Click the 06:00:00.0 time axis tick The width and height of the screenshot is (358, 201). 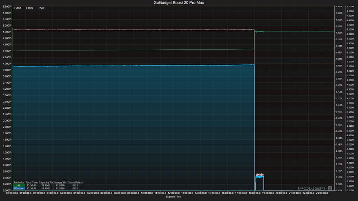point(93,193)
